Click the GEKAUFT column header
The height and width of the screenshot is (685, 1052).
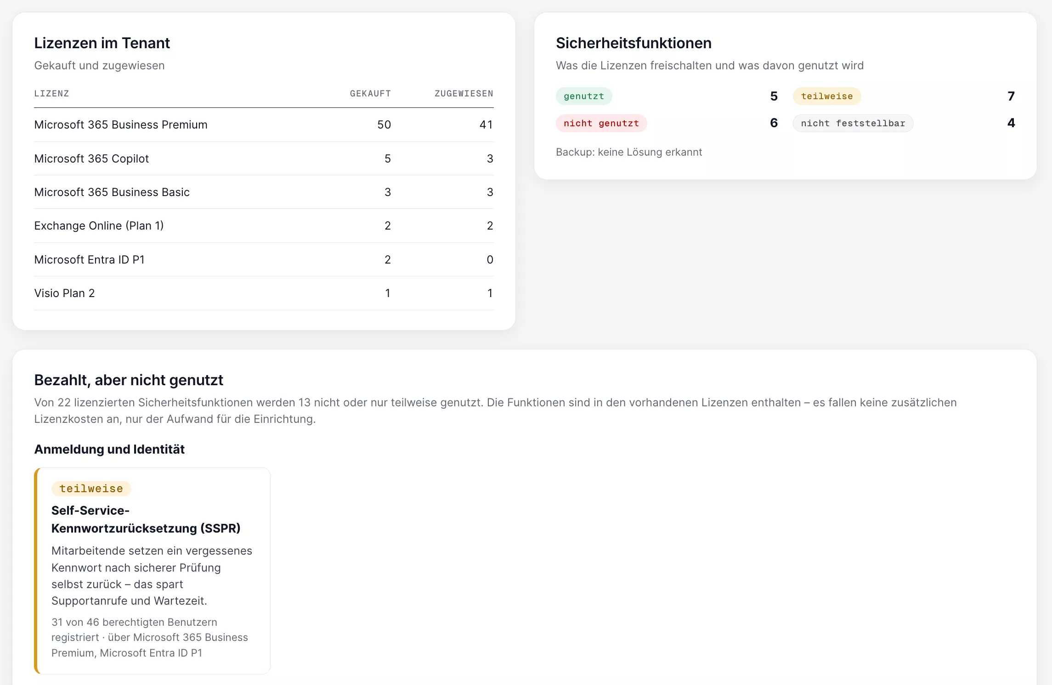tap(370, 94)
